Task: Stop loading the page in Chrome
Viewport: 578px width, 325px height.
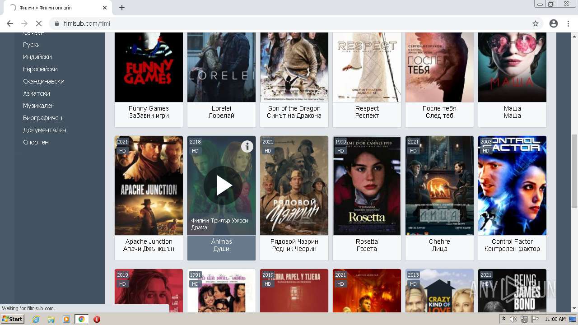Action: [38, 23]
